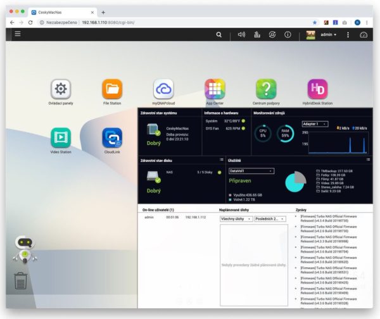
Task: Open App Center from the desktop
Action: [x=215, y=89]
